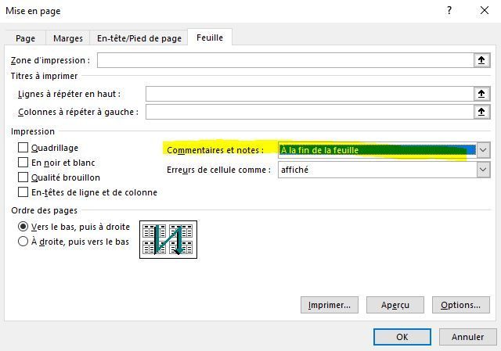The width and height of the screenshot is (501, 351).
Task: Click the 'Impression' group heading
Action: pos(33,131)
